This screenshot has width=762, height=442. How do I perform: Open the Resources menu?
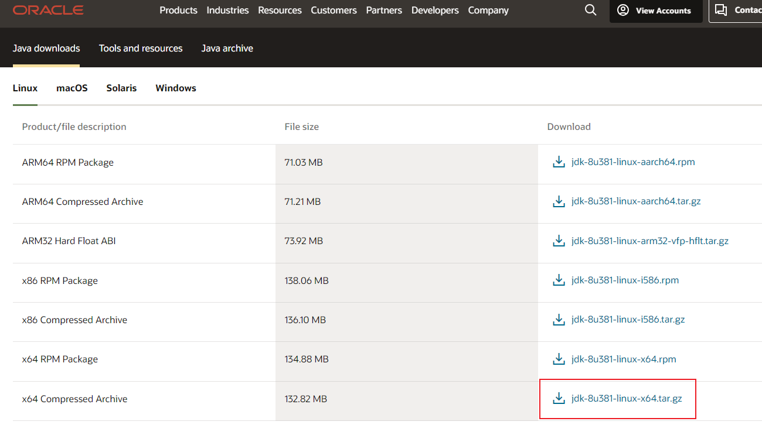tap(280, 10)
